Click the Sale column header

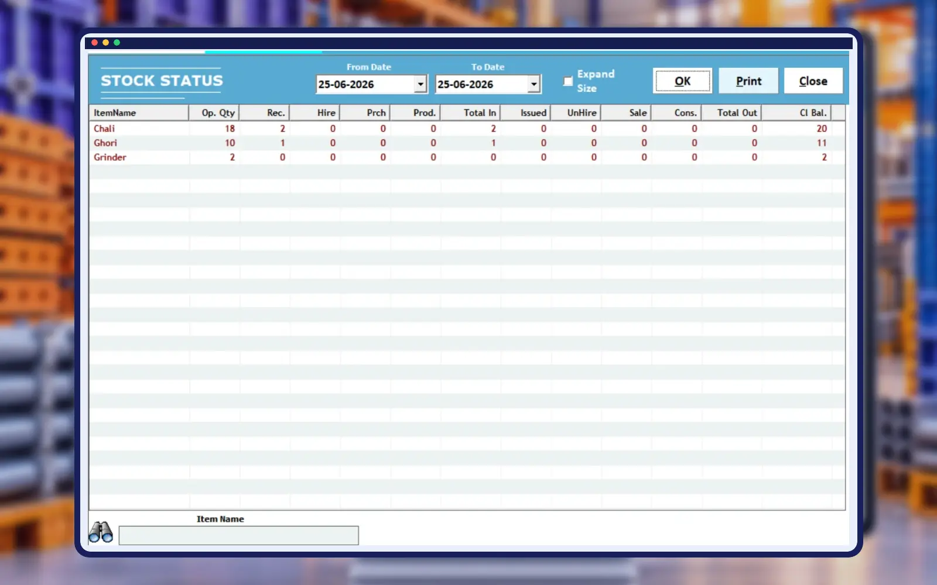point(627,113)
